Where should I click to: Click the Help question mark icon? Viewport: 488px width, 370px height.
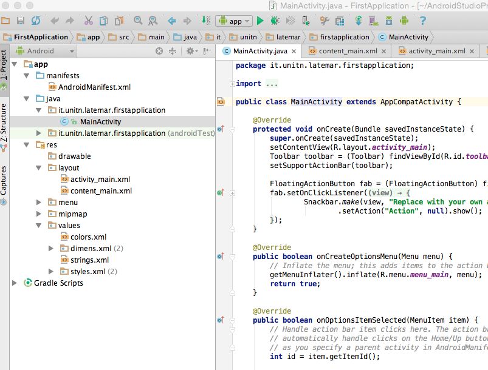click(x=423, y=21)
